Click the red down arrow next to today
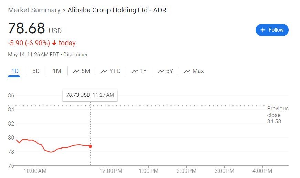 coord(54,43)
